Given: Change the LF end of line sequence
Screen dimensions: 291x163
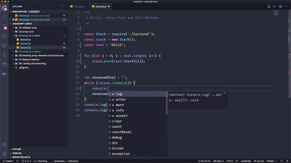Looking at the screenshot, I should click(236, 161).
